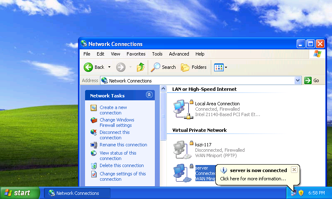
Task: Click the Security Center shield tray icon
Action: click(301, 193)
